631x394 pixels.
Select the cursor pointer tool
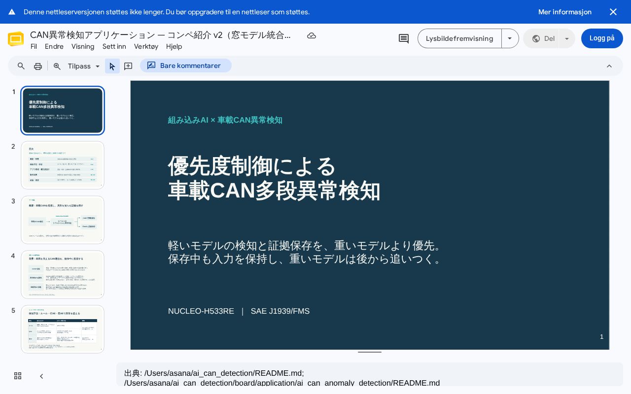coord(112,66)
